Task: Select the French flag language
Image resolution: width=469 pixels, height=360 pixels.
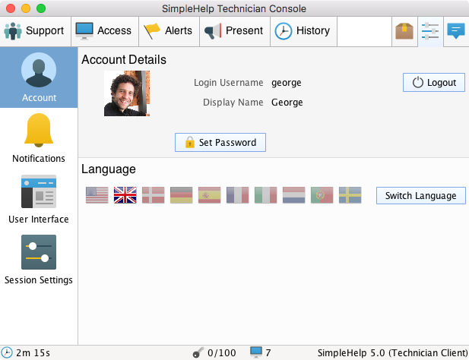Action: click(x=237, y=195)
